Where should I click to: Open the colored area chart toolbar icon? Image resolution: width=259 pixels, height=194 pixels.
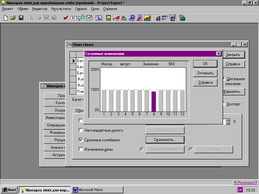pyautogui.click(x=147, y=18)
